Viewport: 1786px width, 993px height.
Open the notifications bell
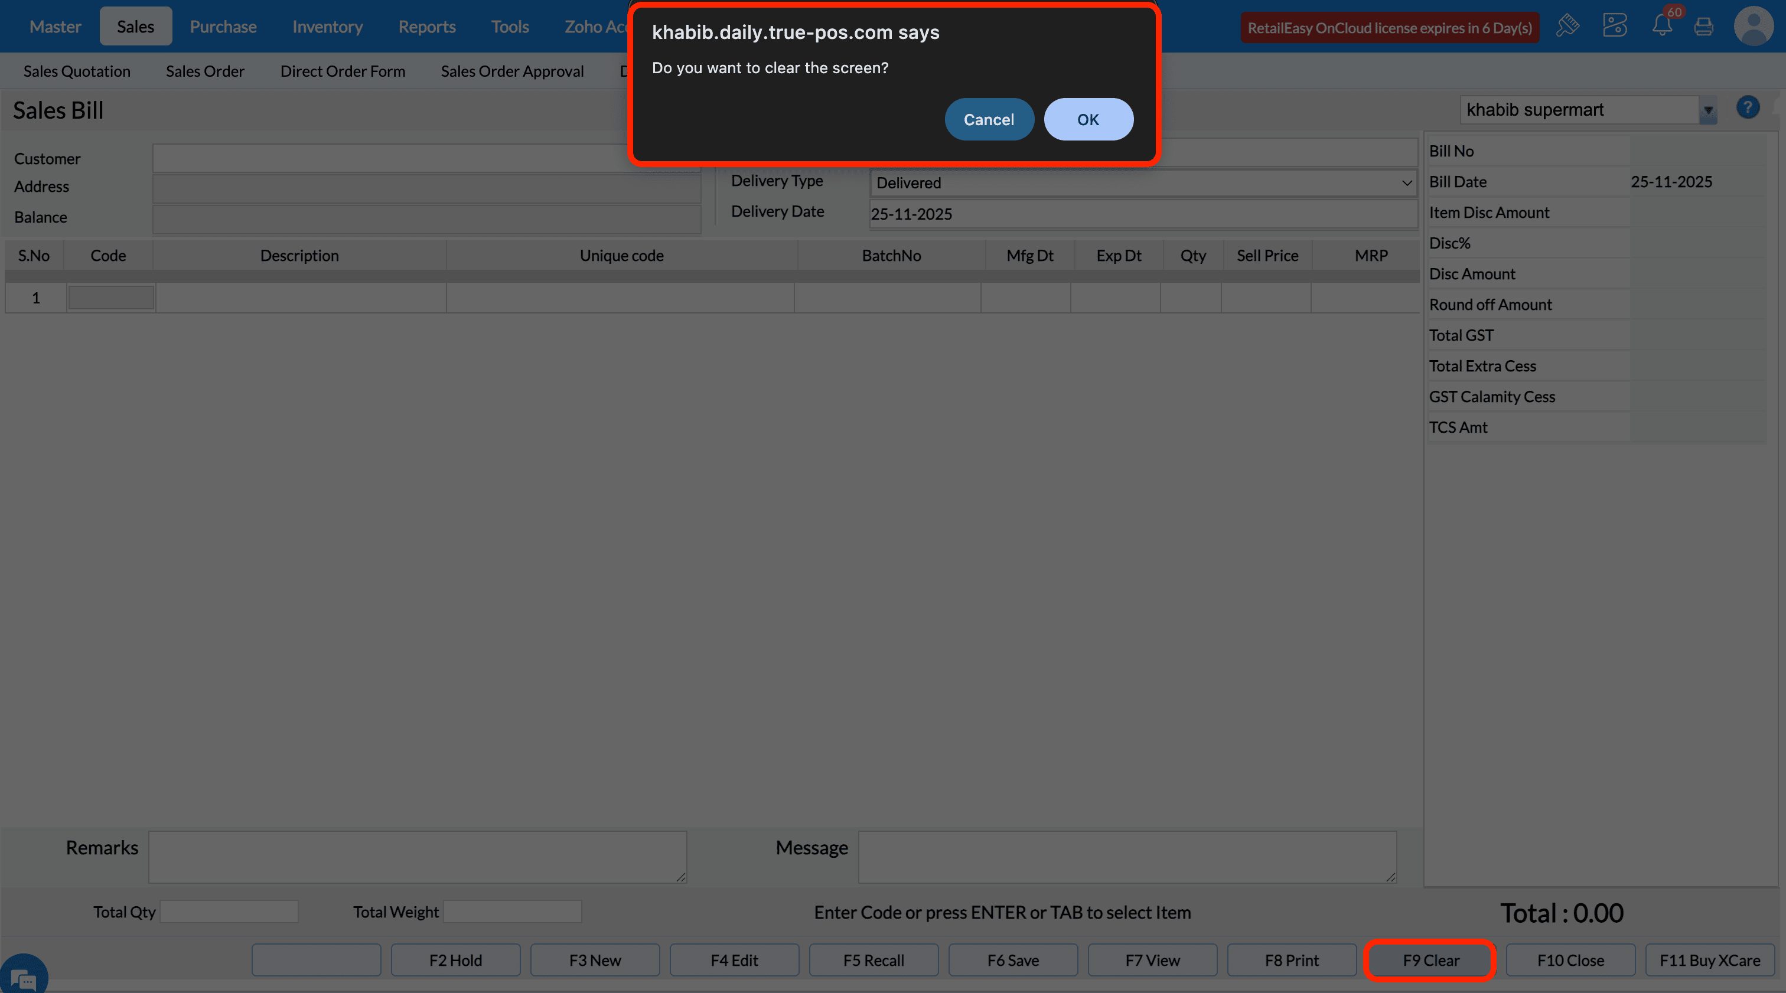point(1662,27)
